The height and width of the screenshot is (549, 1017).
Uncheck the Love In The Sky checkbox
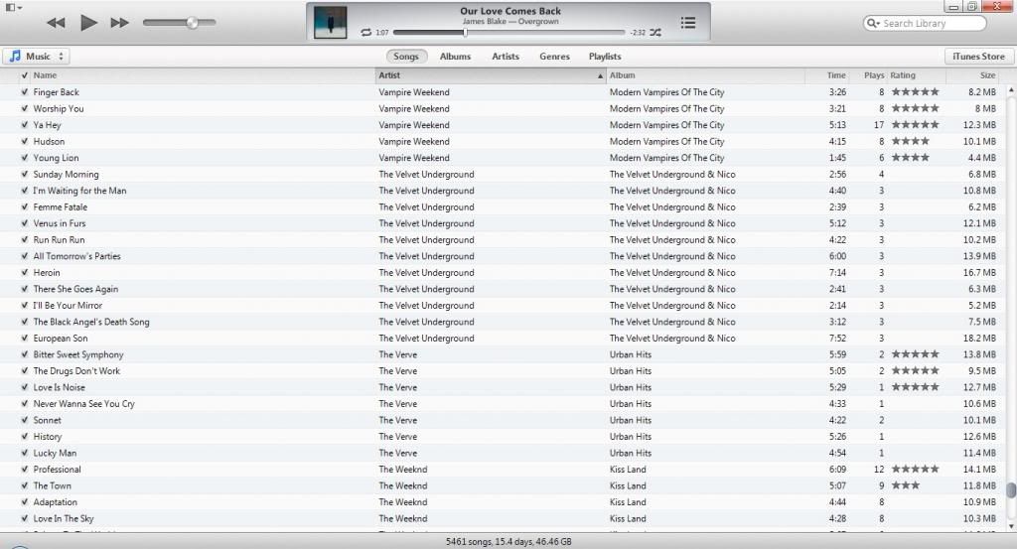(25, 518)
